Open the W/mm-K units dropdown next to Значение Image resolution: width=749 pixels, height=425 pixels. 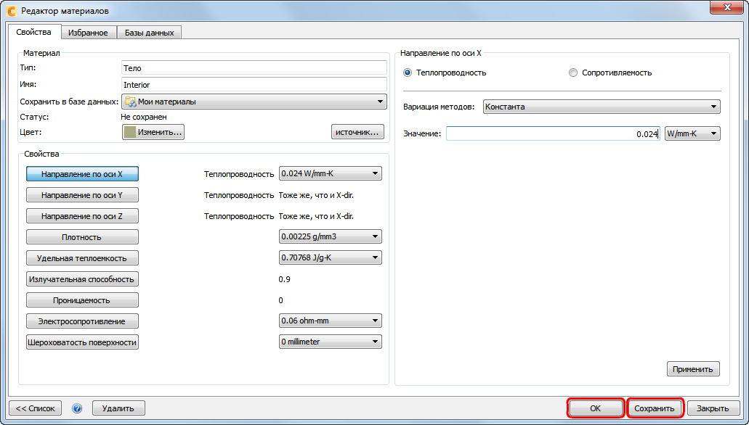[x=692, y=133]
